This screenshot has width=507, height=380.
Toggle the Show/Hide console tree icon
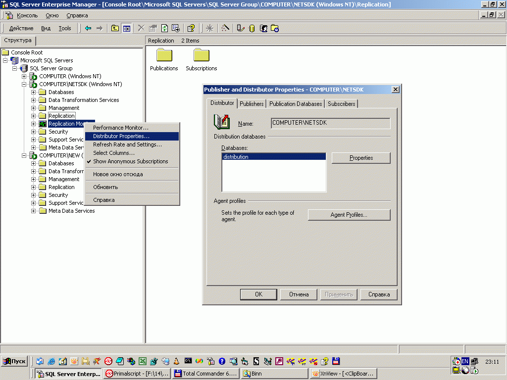point(126,28)
